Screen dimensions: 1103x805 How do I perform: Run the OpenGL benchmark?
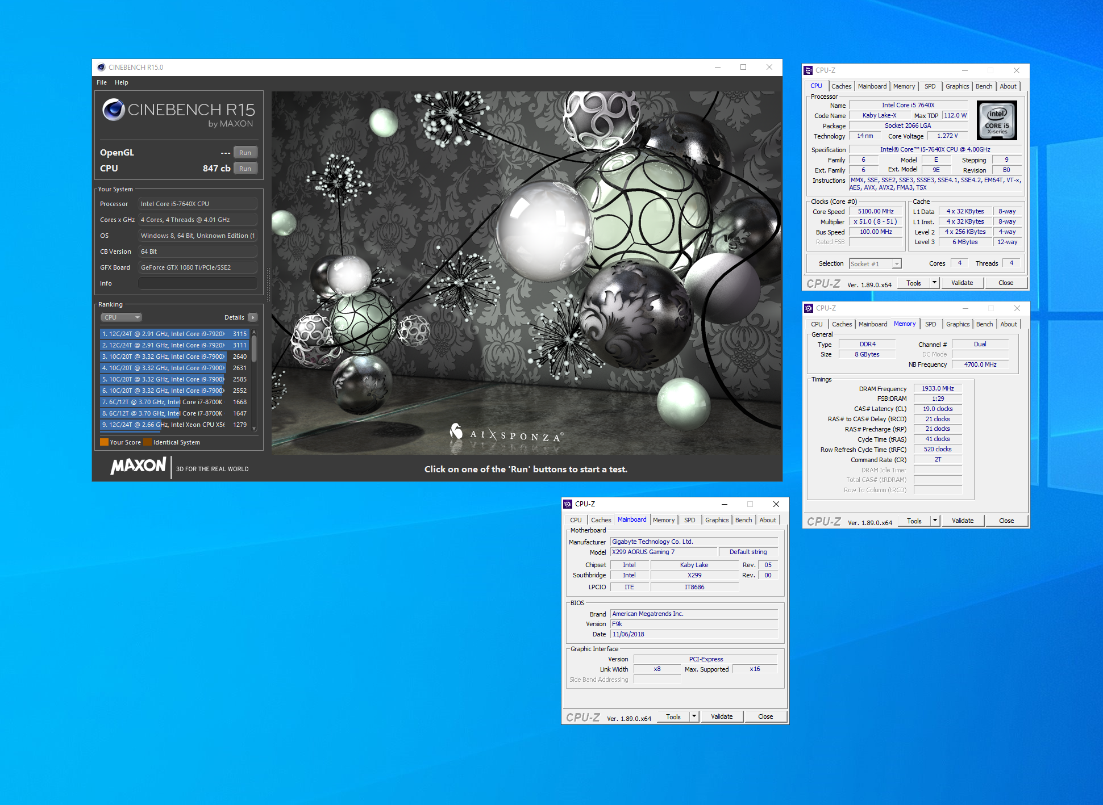click(x=245, y=153)
